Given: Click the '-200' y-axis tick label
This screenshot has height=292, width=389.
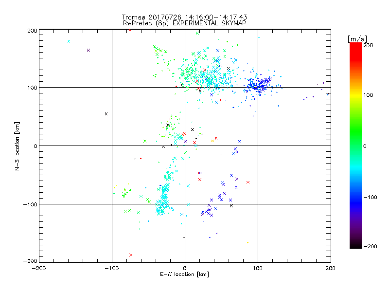Looking at the screenshot, I should [30, 261].
